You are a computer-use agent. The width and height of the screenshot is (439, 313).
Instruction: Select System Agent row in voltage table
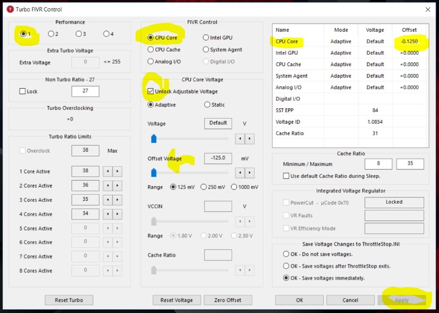tap(350, 76)
